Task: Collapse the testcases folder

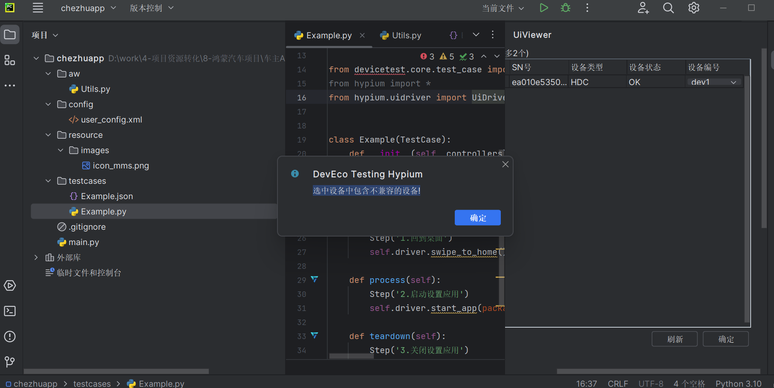Action: click(x=48, y=181)
